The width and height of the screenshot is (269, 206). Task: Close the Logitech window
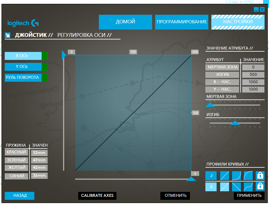(x=262, y=9)
